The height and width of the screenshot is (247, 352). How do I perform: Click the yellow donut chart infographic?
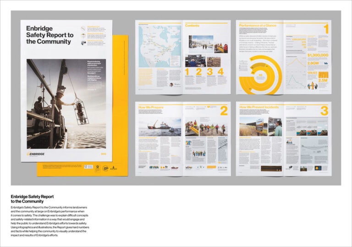click(x=260, y=75)
